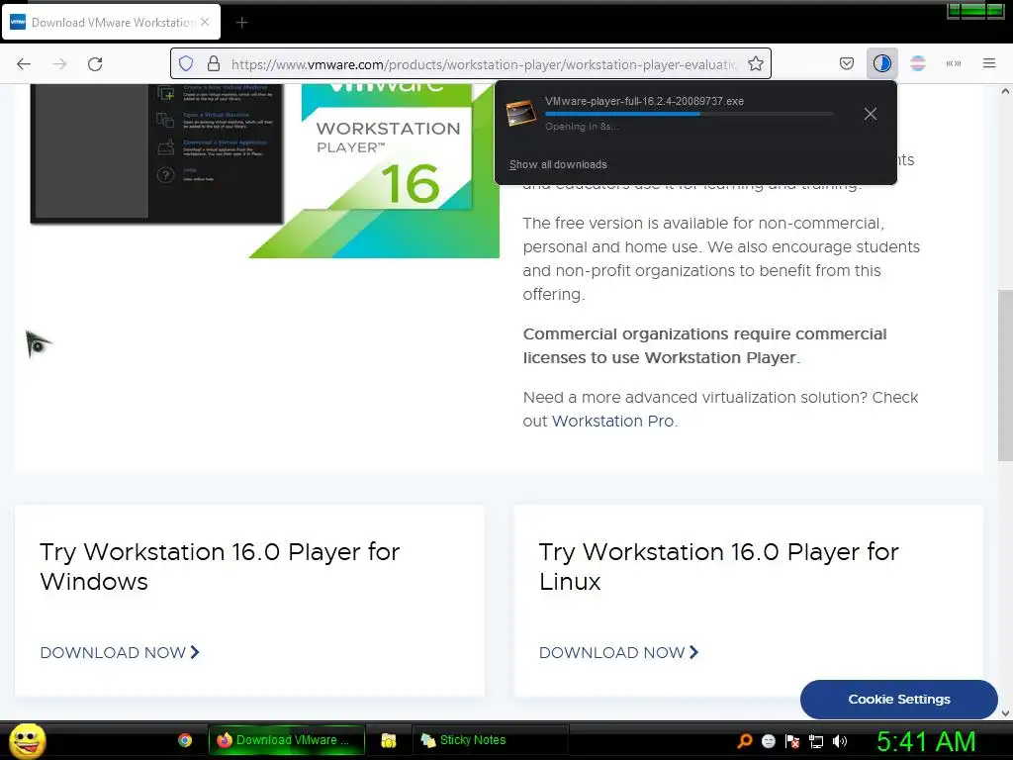1013x760 pixels.
Task: Click the forward navigation arrow
Action: point(59,63)
